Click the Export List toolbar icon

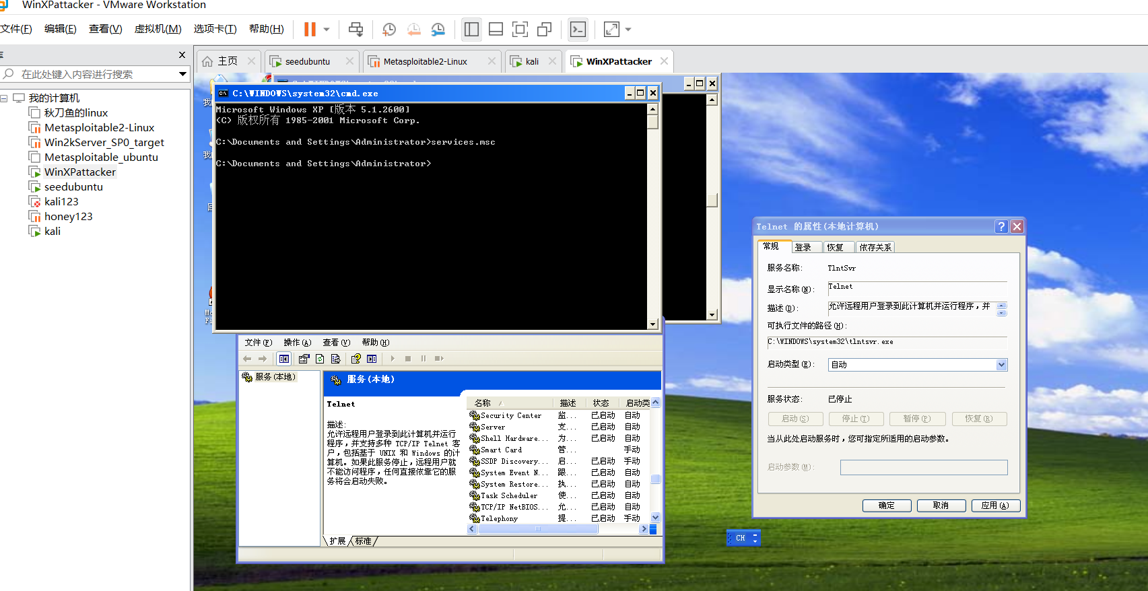pyautogui.click(x=335, y=359)
